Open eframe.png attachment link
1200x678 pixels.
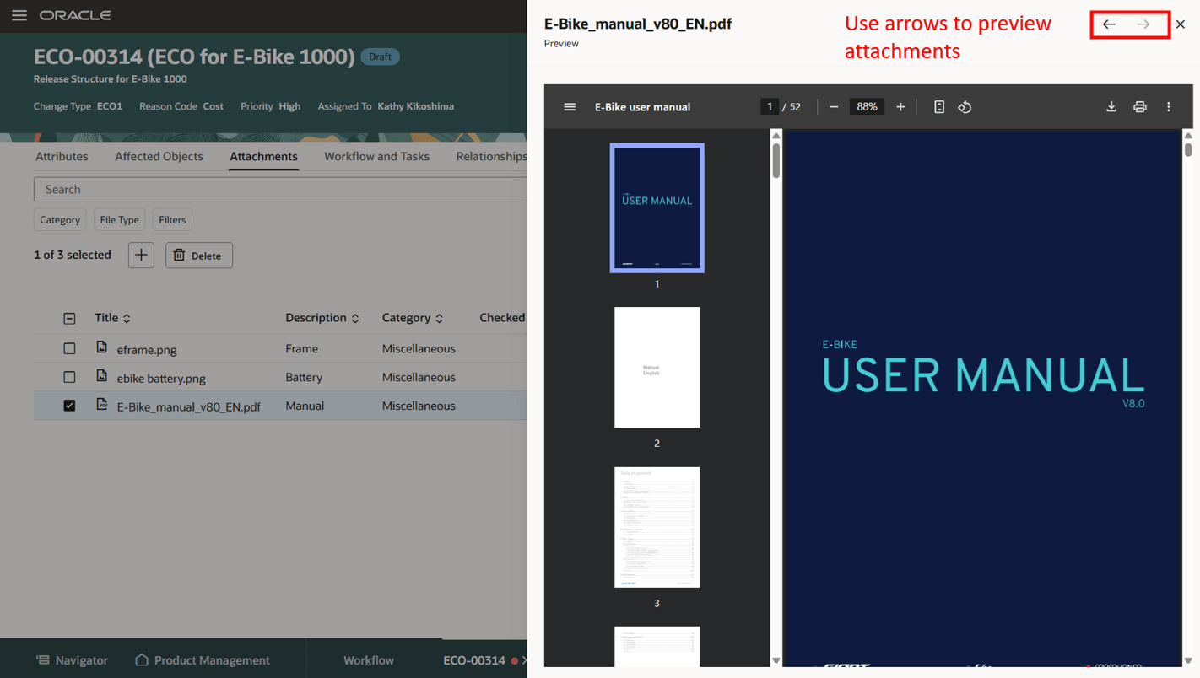point(147,349)
